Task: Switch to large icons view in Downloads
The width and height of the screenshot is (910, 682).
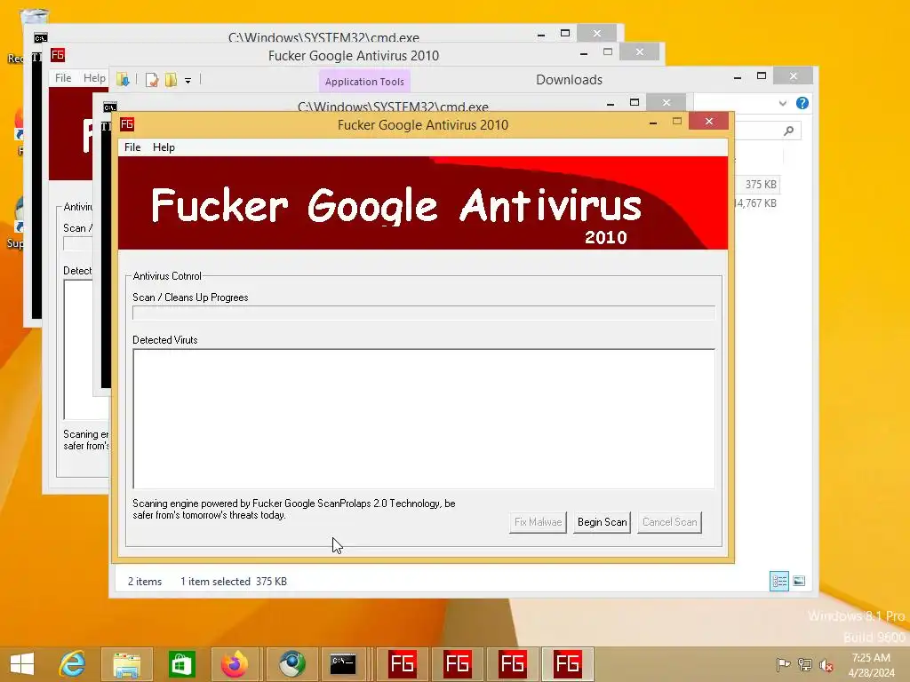Action: [x=799, y=581]
